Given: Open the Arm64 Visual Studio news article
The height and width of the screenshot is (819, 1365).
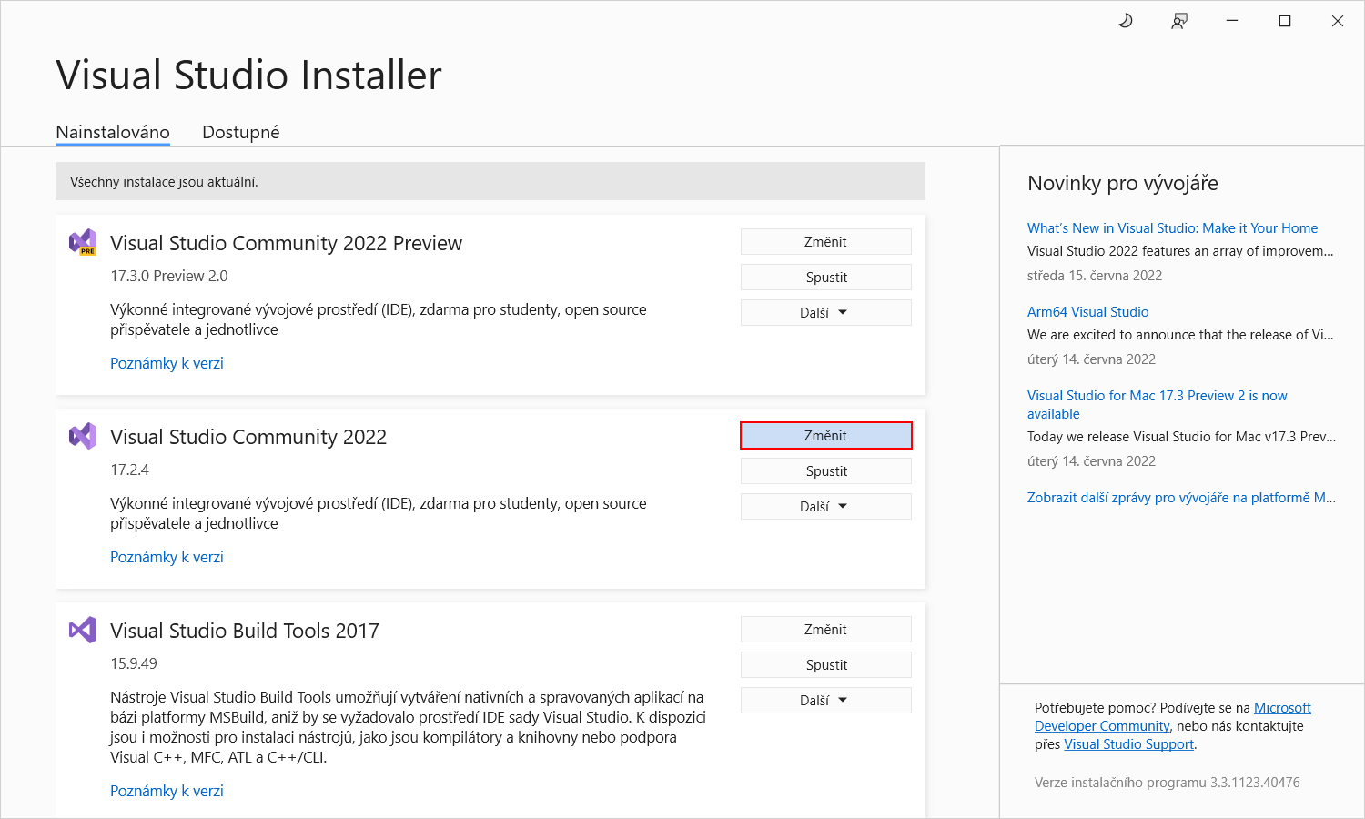Looking at the screenshot, I should click(x=1088, y=311).
